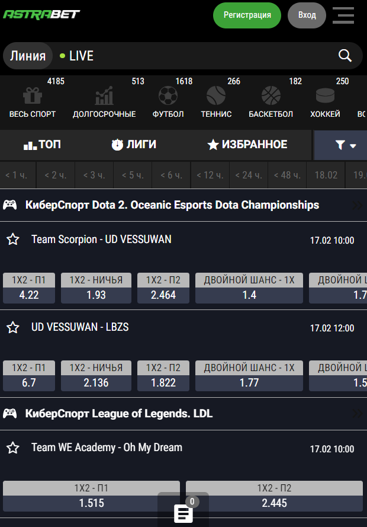Image resolution: width=367 pixels, height=527 pixels.
Task: Select the < 12 ч. time filter
Action: point(210,175)
